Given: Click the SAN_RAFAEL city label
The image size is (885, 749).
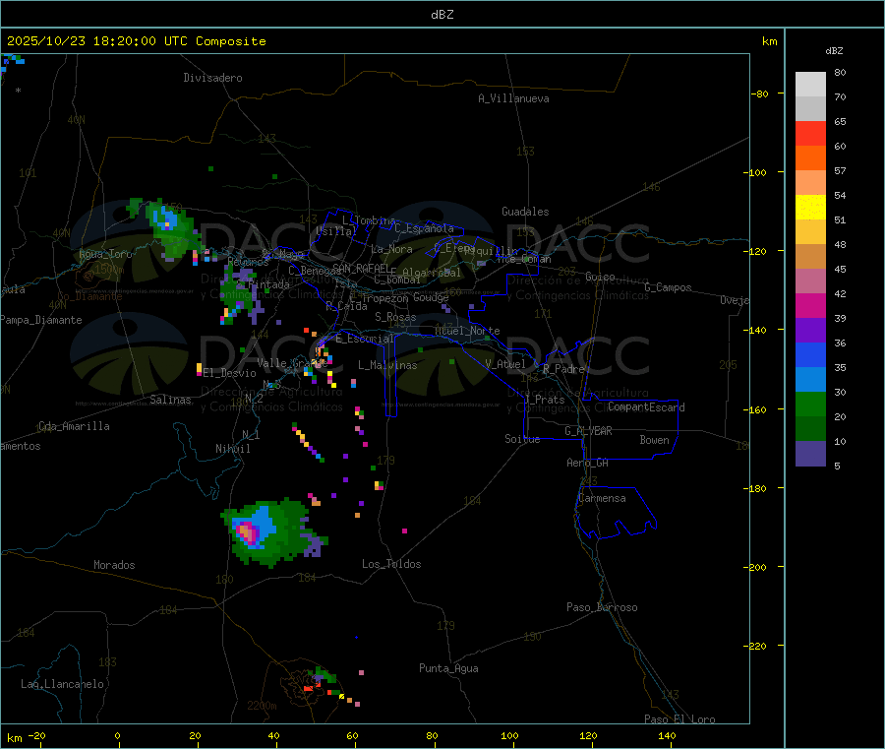Looking at the screenshot, I should [362, 268].
